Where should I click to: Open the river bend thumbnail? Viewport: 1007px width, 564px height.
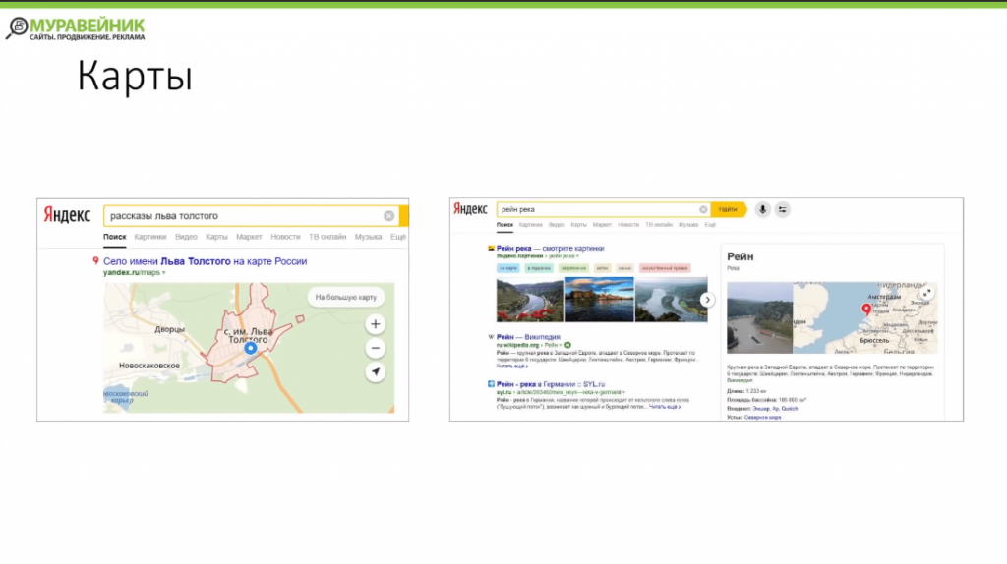671,300
